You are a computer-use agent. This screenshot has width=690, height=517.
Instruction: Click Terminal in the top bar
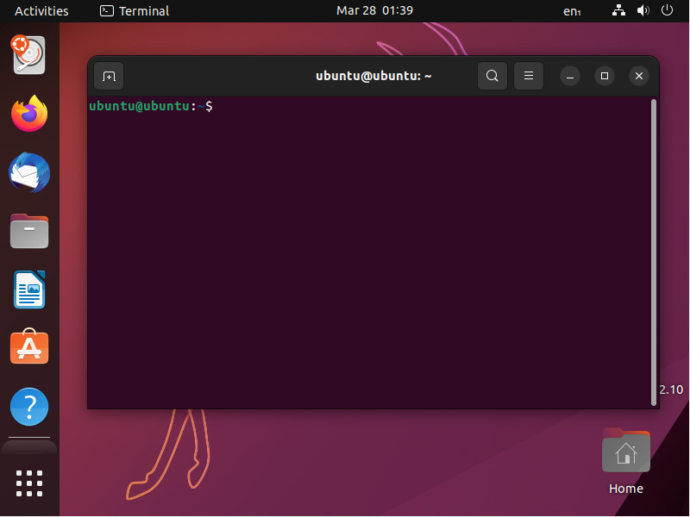[134, 10]
